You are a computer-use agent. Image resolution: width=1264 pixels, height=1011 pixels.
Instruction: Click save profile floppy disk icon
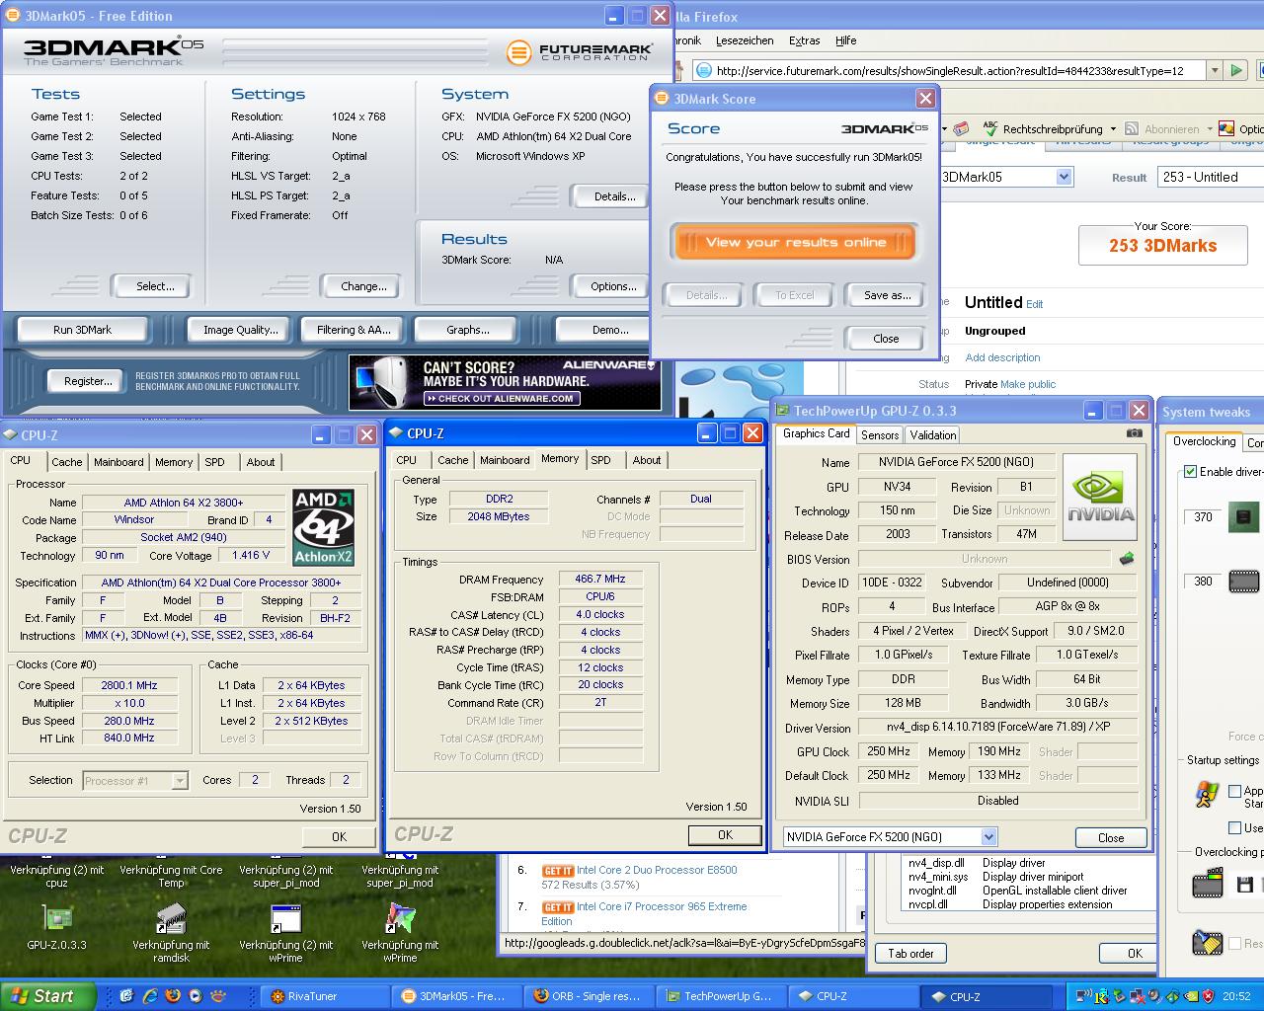1244,885
